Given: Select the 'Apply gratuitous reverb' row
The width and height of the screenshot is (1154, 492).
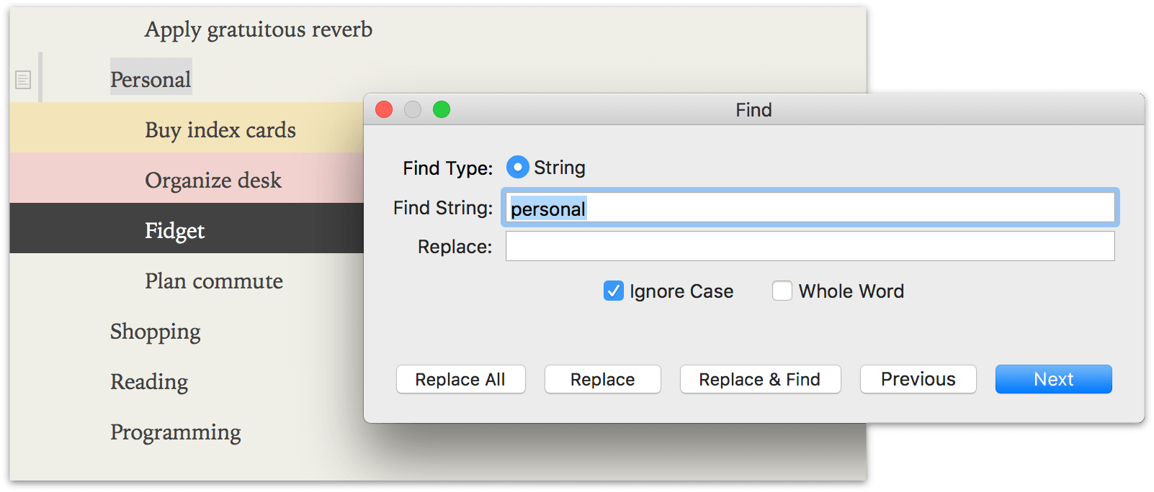Looking at the screenshot, I should click(259, 29).
